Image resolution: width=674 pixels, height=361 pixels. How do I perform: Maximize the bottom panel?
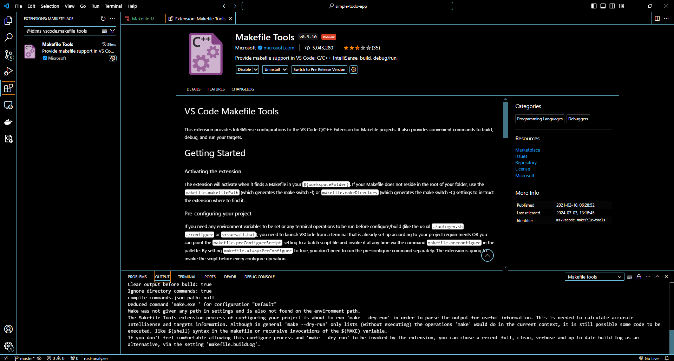pyautogui.click(x=657, y=277)
